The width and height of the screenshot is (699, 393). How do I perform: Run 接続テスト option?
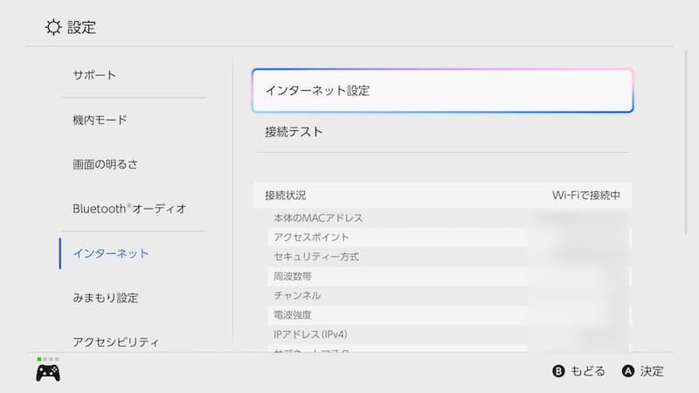pos(442,132)
